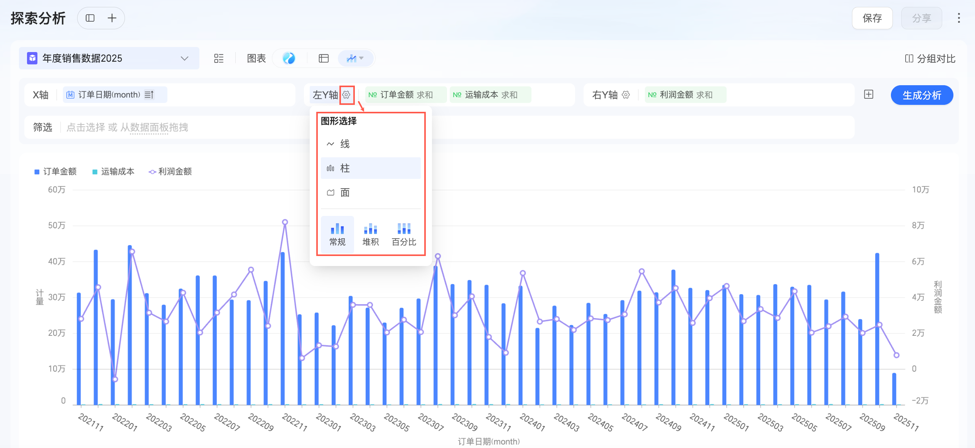Expand the 年度销售数据2025 dataset dropdown

(184, 59)
